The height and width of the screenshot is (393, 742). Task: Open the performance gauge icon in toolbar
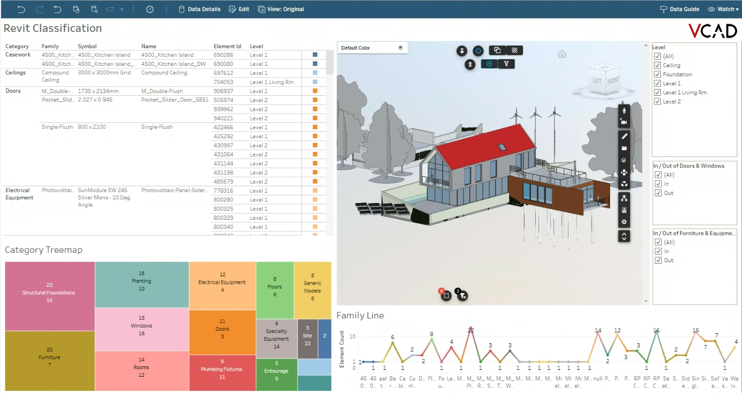pyautogui.click(x=150, y=9)
